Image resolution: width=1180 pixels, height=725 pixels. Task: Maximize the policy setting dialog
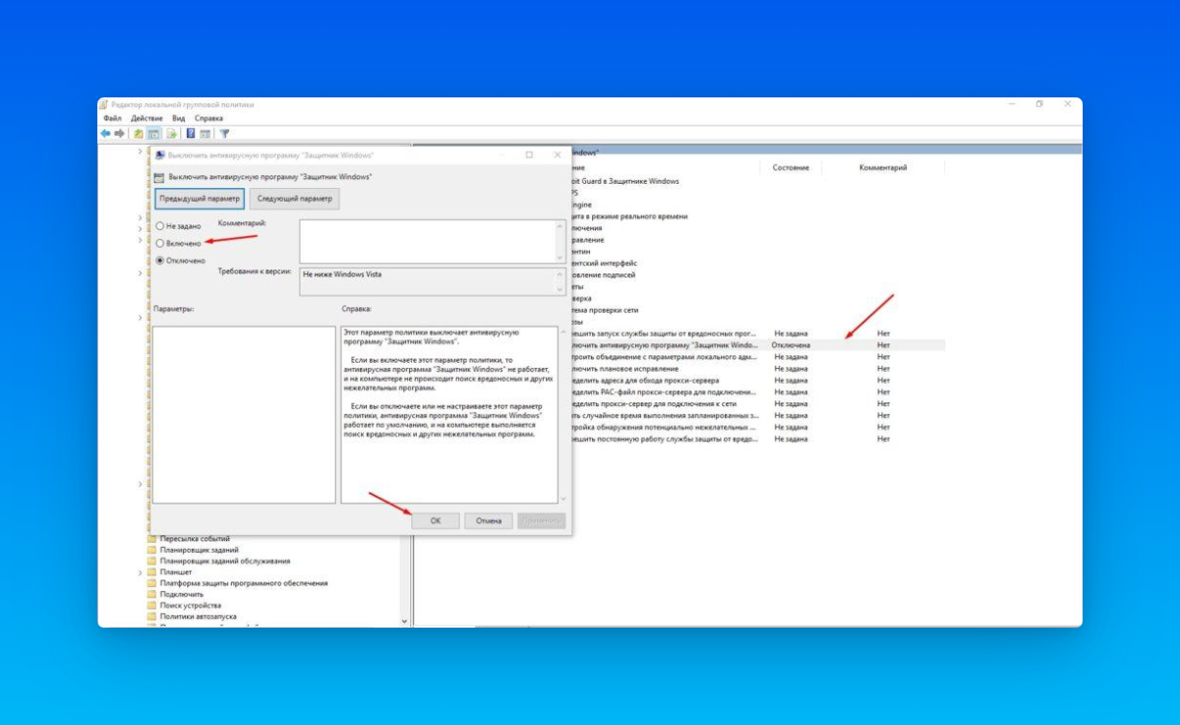[x=529, y=154]
